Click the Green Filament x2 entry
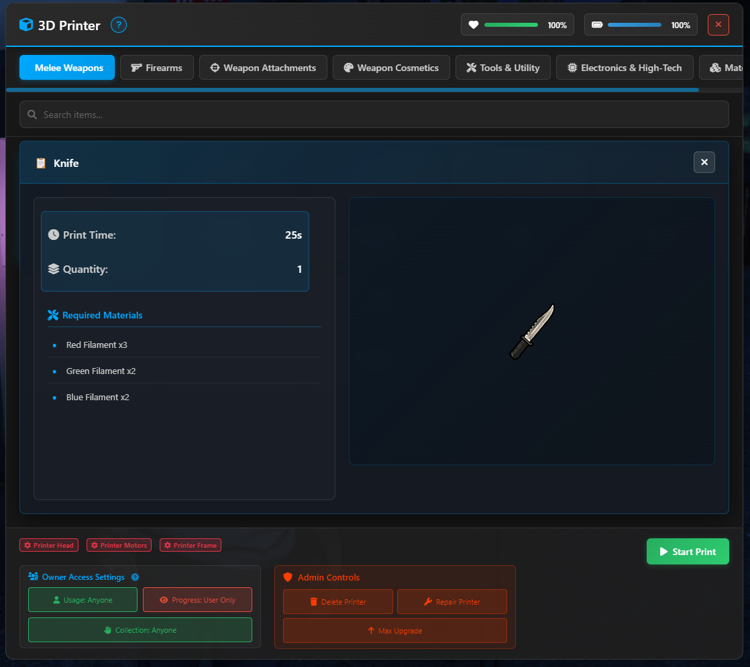The image size is (750, 667). click(x=184, y=371)
